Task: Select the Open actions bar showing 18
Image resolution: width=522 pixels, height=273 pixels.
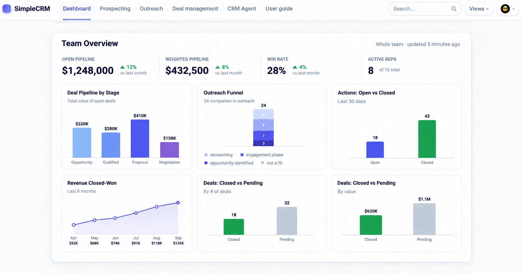Action: tap(375, 150)
